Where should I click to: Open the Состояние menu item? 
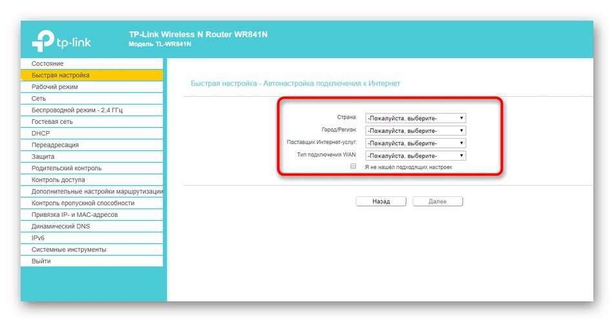(92, 64)
